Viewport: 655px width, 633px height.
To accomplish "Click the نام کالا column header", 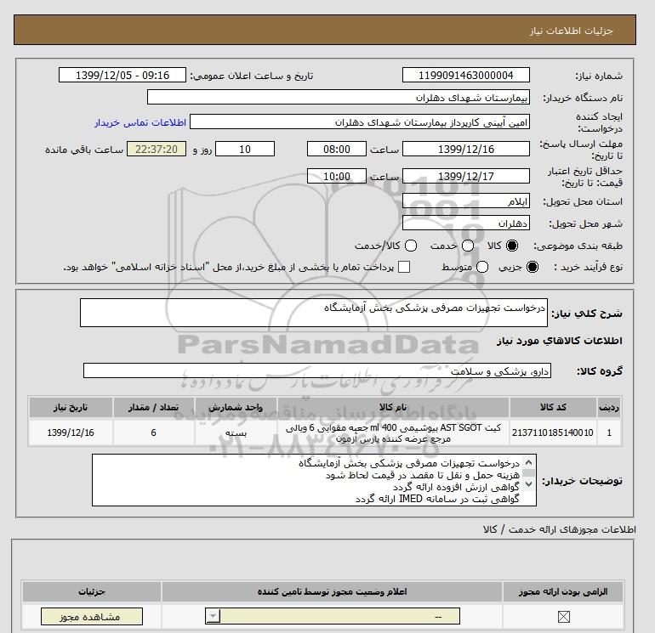I will tap(393, 407).
